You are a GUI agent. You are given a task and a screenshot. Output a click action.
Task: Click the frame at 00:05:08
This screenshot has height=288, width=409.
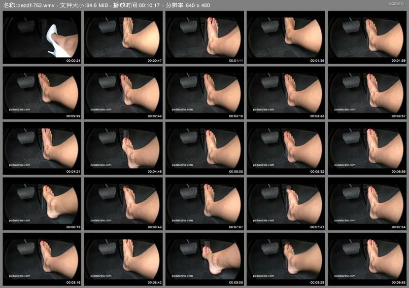204,148
